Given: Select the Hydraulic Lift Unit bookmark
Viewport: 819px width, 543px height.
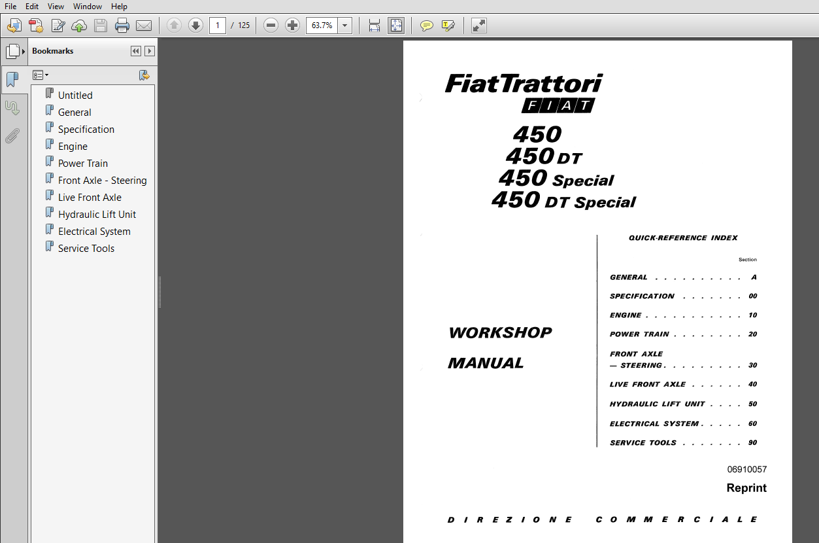Looking at the screenshot, I should click(97, 215).
